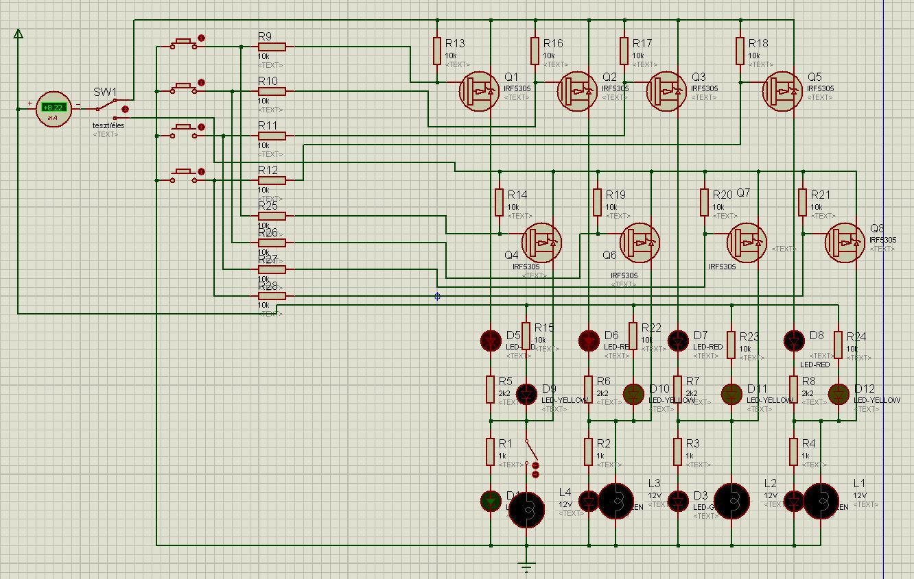Toggle the switch beside resistor R1
The height and width of the screenshot is (579, 914).
[x=531, y=456]
